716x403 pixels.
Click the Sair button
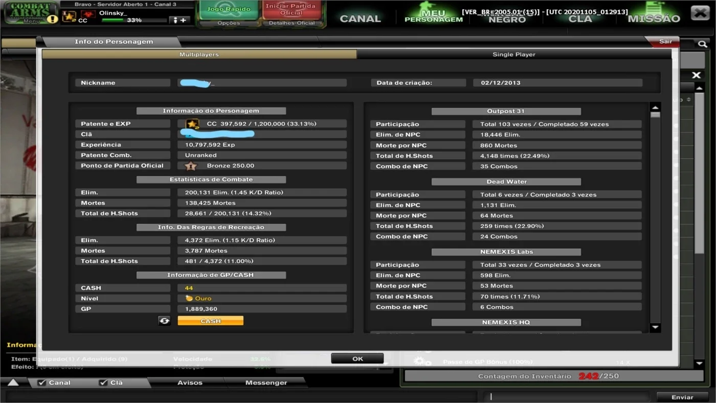click(665, 41)
